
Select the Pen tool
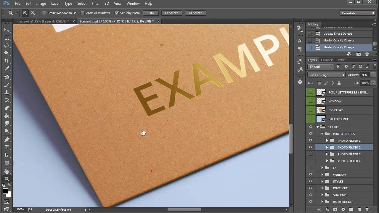pos(7,140)
